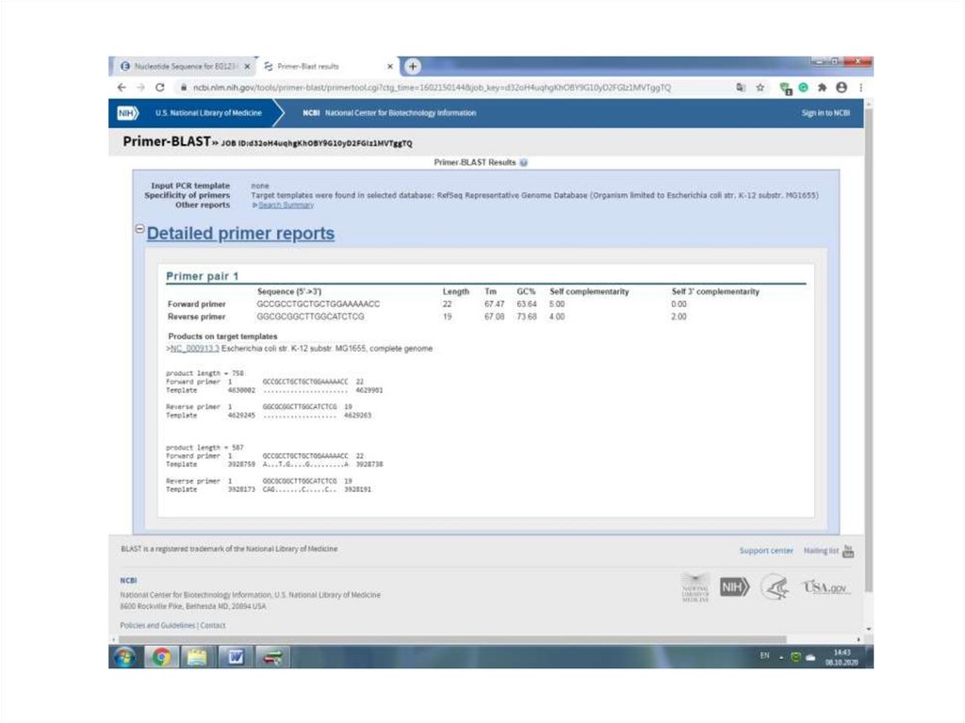The image size is (965, 723).
Task: Expand the Search Summary disclosure triangle
Action: point(254,205)
